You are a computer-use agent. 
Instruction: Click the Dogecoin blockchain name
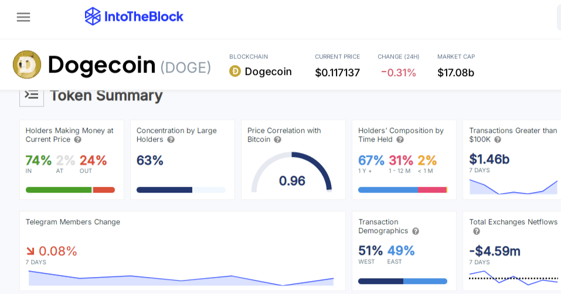pyautogui.click(x=268, y=71)
